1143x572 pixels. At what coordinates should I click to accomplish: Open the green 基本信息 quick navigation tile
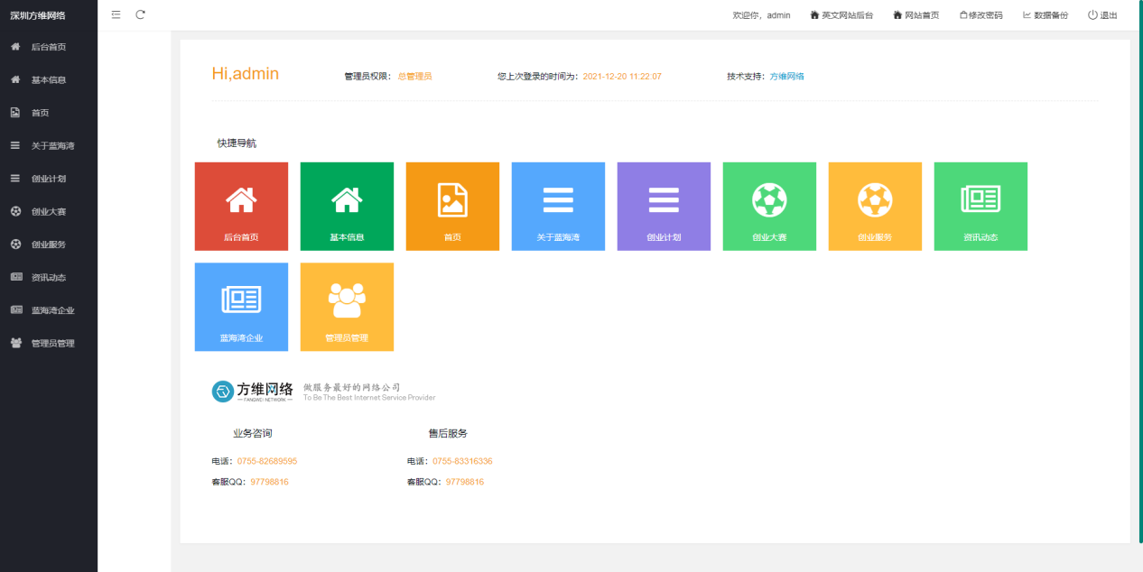coord(347,206)
